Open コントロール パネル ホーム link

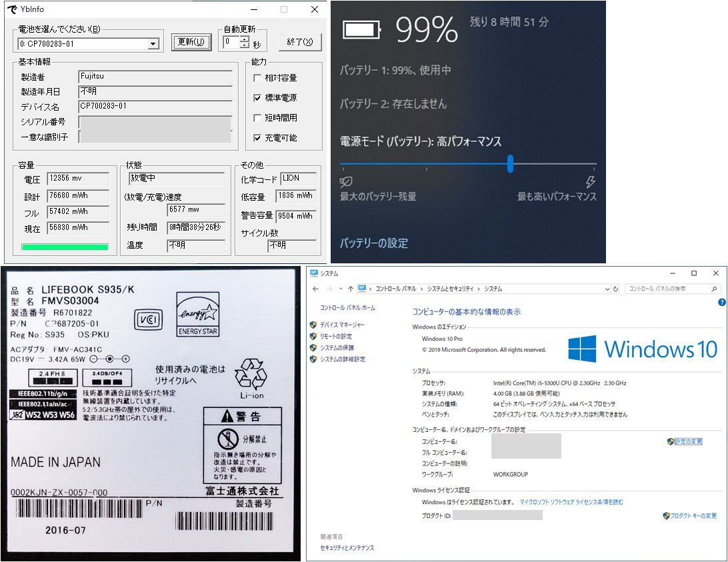tap(347, 308)
